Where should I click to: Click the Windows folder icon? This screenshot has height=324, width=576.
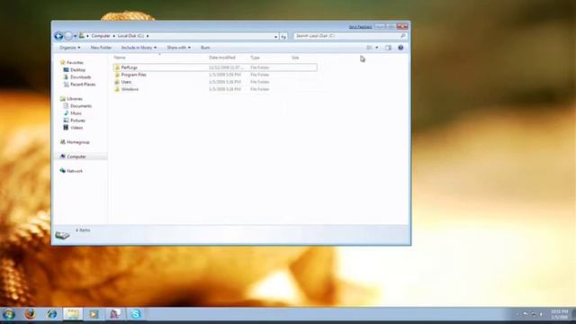[x=117, y=89]
